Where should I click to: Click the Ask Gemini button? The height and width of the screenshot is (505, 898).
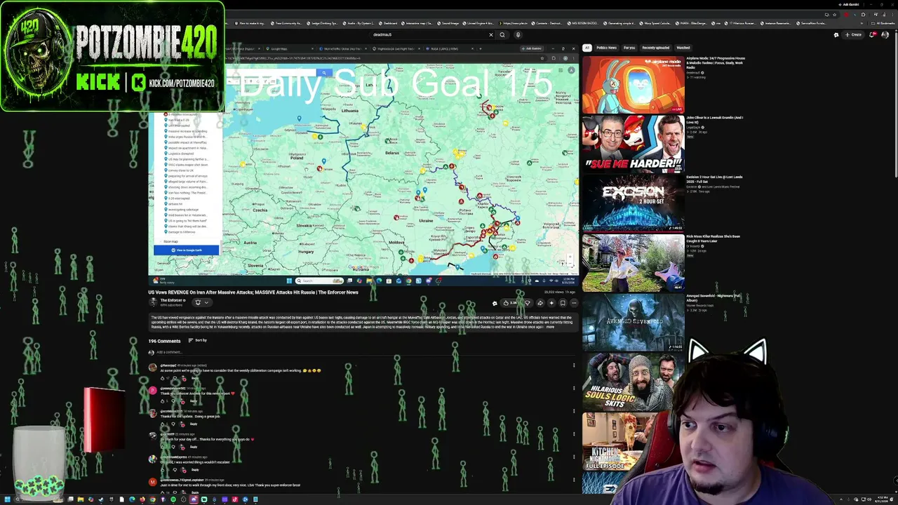(x=532, y=48)
